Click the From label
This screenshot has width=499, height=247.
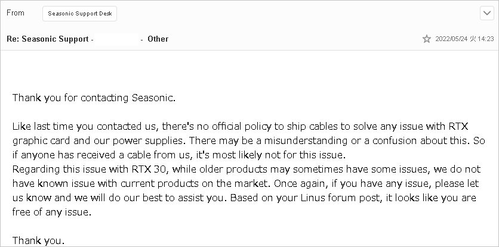click(x=16, y=13)
